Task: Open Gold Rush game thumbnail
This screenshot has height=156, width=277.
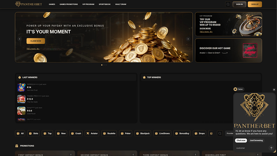Action: 21,111
